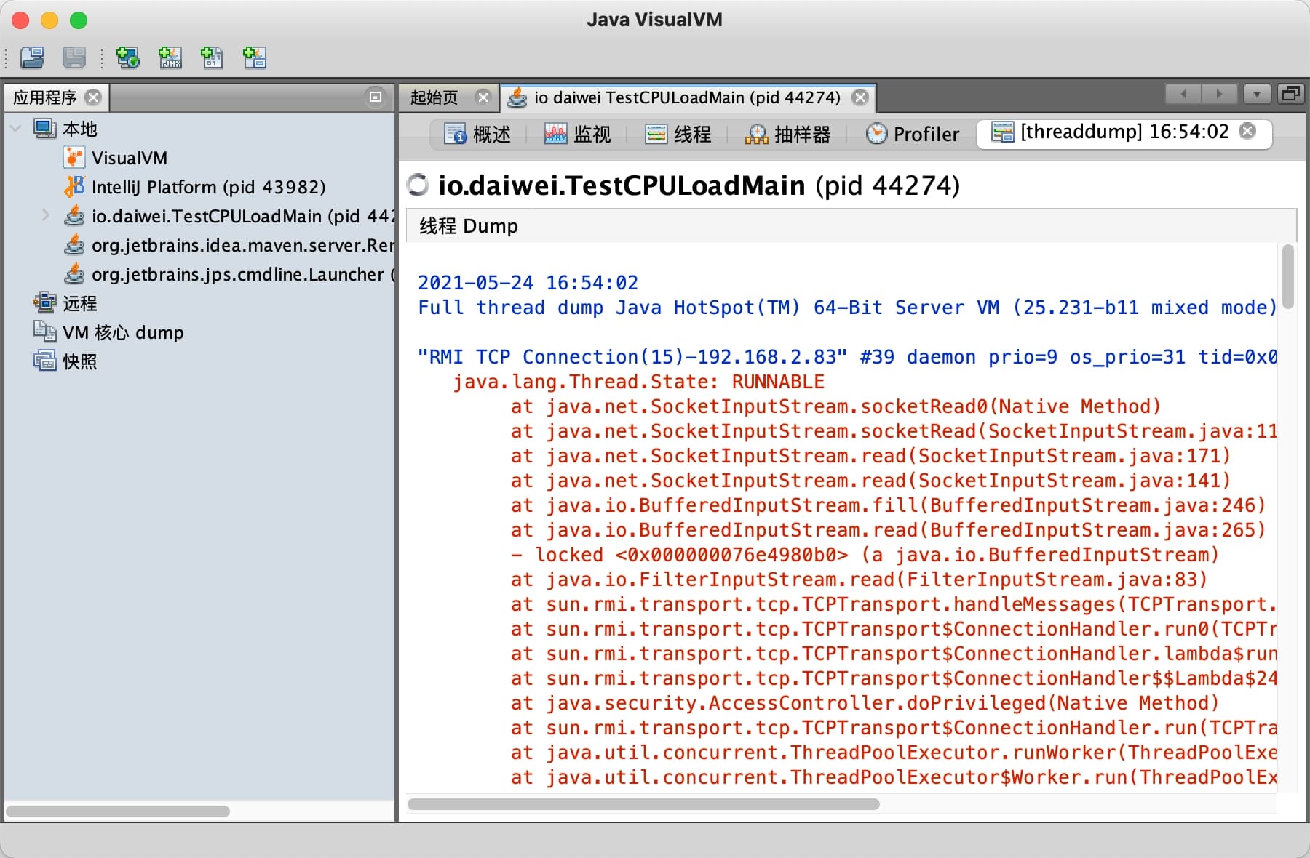Viewport: 1310px width, 858px height.
Task: Open the 线程 threads tab
Action: [678, 134]
